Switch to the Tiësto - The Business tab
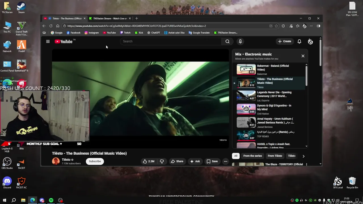This screenshot has height=204, width=363. (x=65, y=18)
